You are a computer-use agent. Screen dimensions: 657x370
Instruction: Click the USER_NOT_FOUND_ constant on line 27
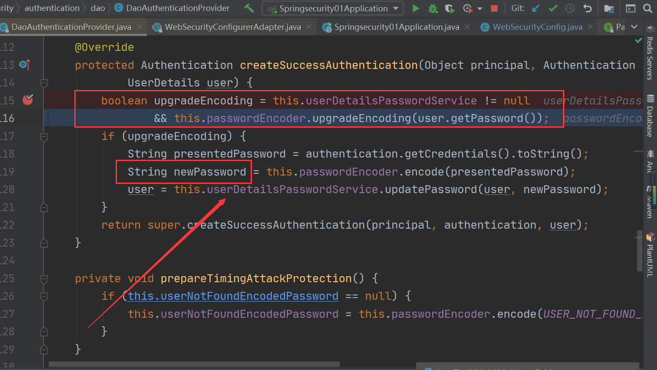point(592,314)
